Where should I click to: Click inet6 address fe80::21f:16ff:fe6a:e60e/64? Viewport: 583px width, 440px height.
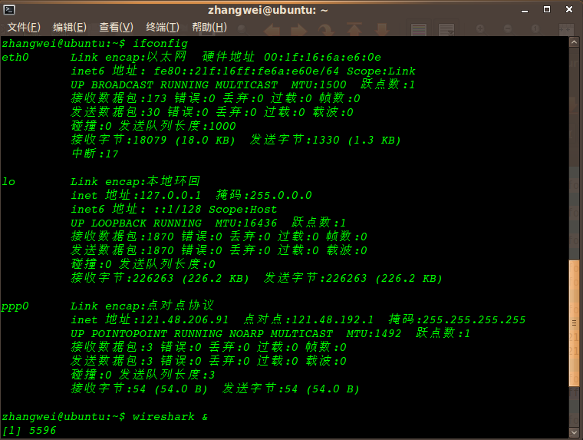click(x=246, y=71)
